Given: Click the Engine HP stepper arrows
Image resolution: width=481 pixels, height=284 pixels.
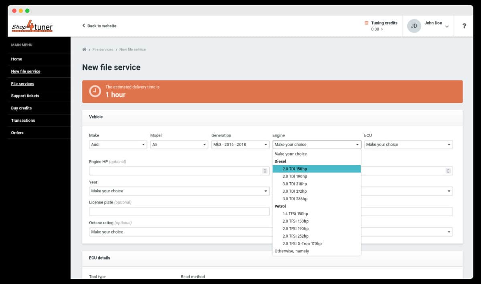Looking at the screenshot, I should 265,171.
